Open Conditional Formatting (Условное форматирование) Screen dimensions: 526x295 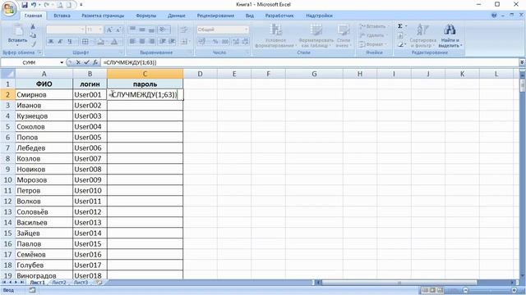click(x=275, y=36)
